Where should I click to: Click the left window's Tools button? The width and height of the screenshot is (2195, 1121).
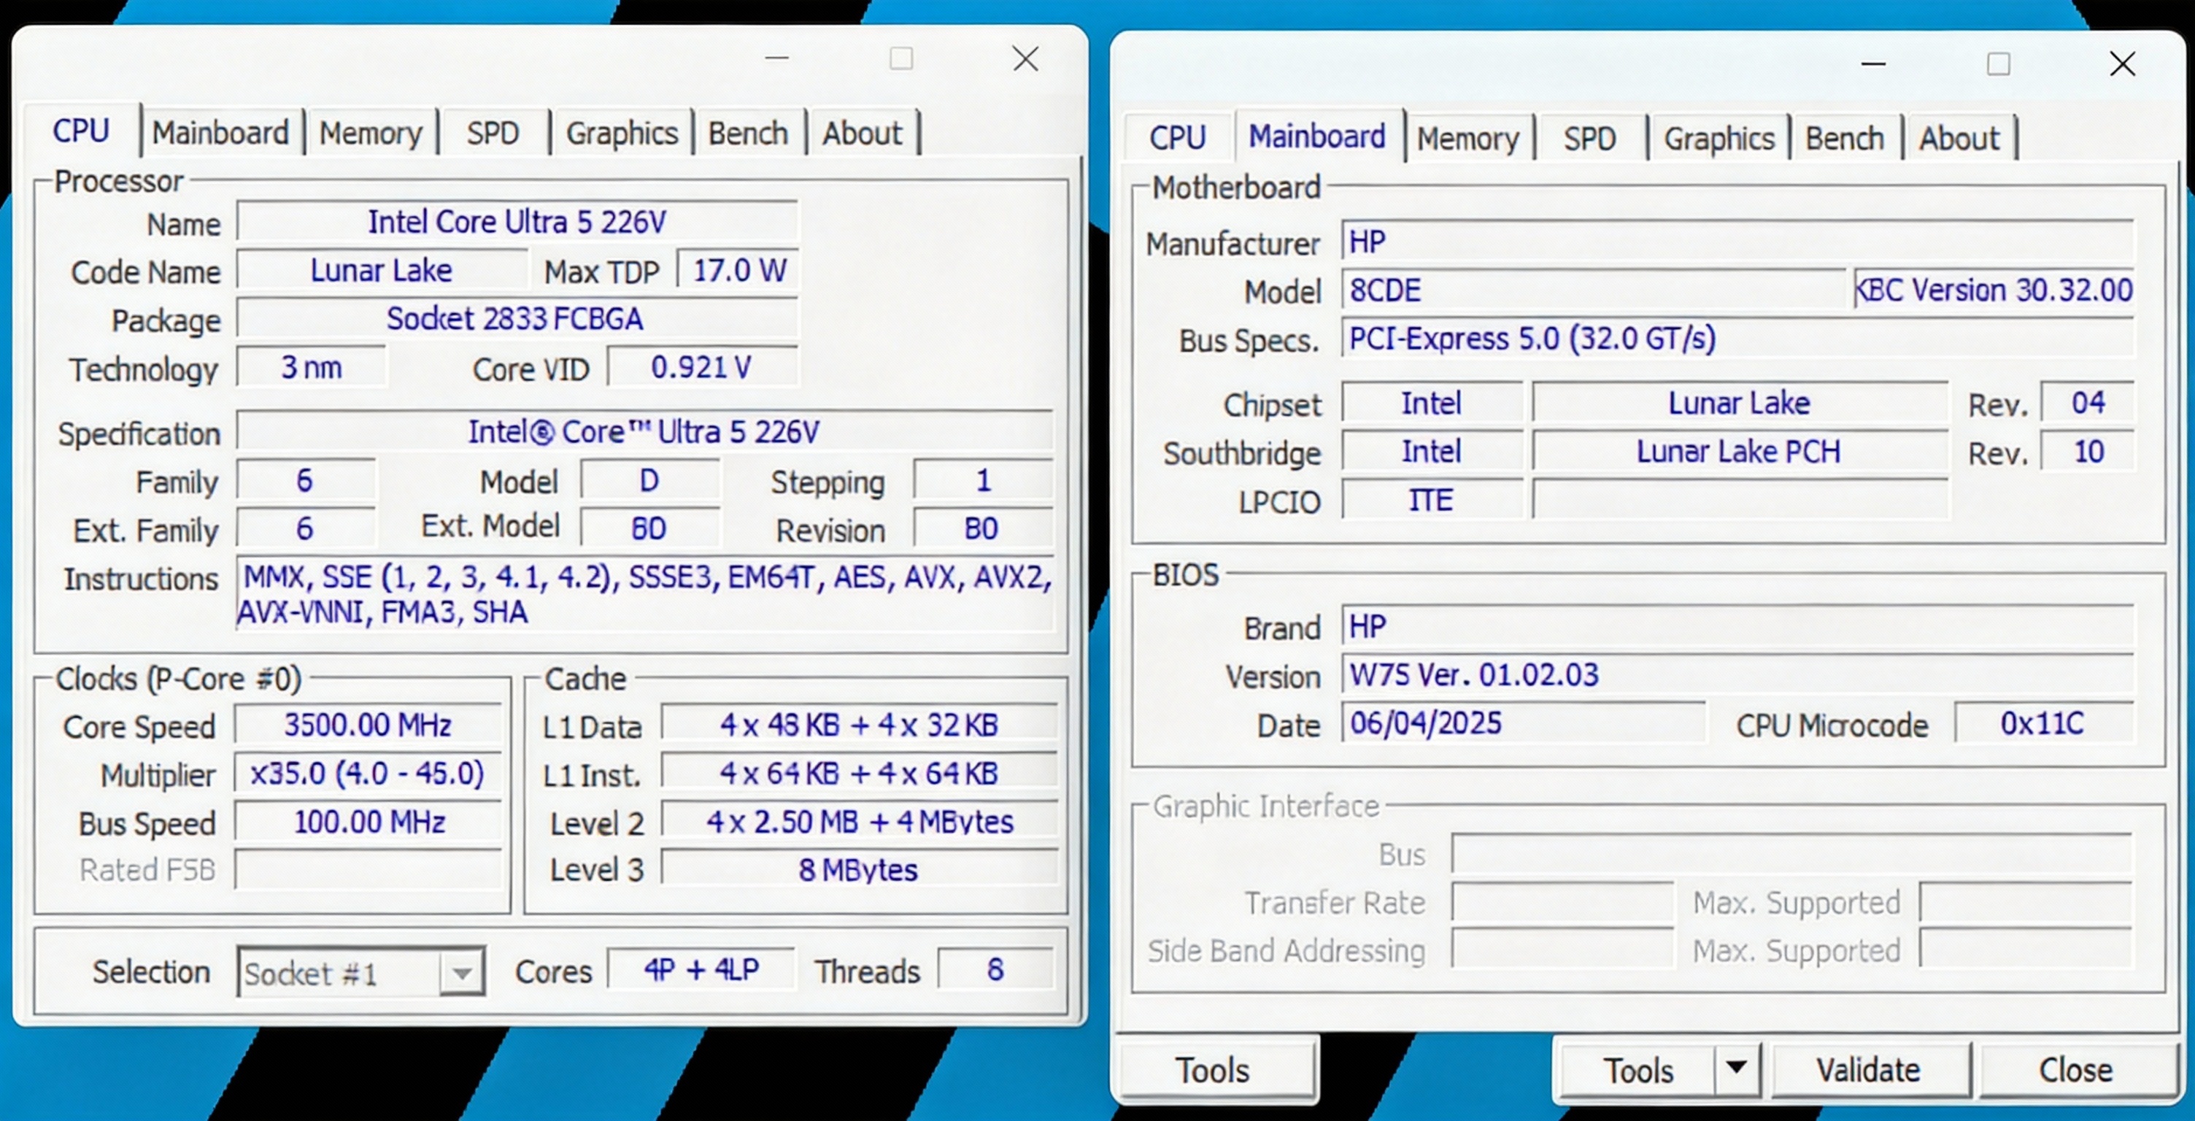coord(1213,1070)
